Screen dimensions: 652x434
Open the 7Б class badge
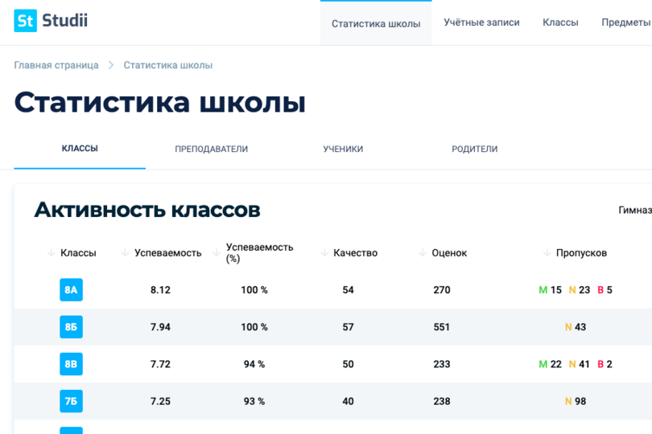71,401
